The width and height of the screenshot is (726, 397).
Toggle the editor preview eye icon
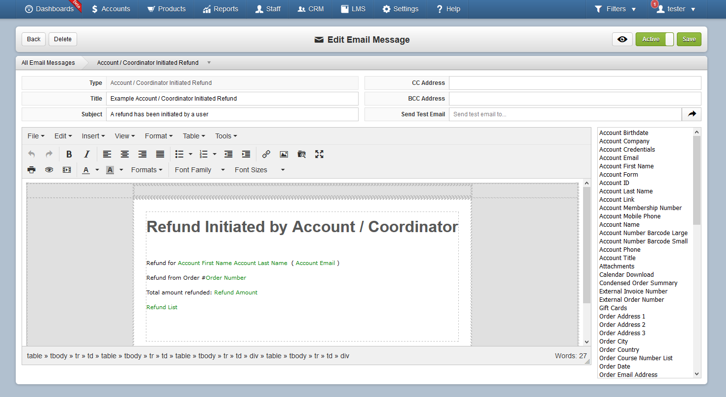[49, 170]
